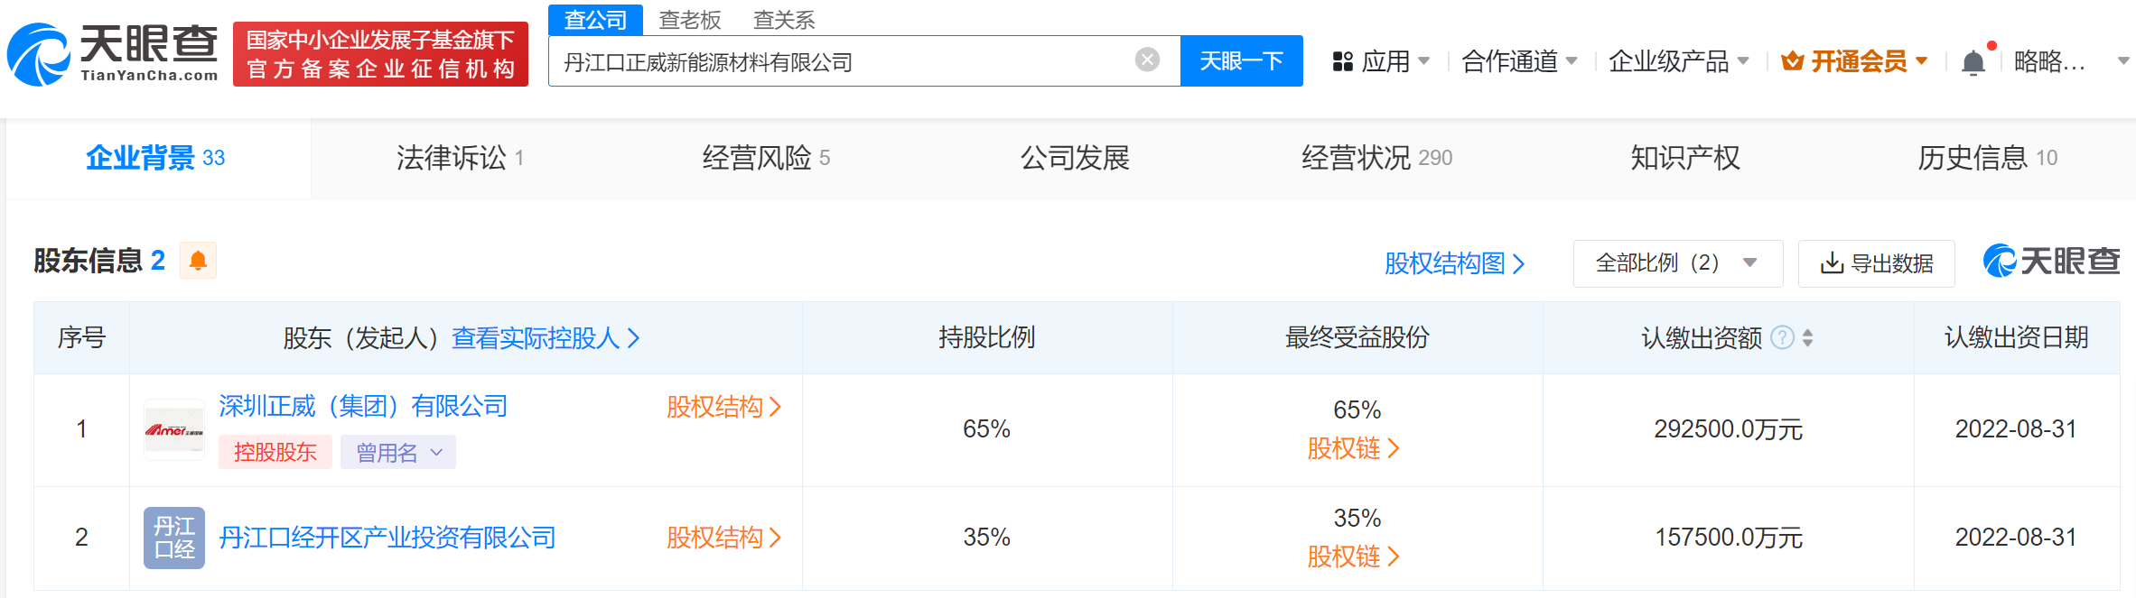
Task: Click the TianYanCha logo in header
Action: (113, 54)
